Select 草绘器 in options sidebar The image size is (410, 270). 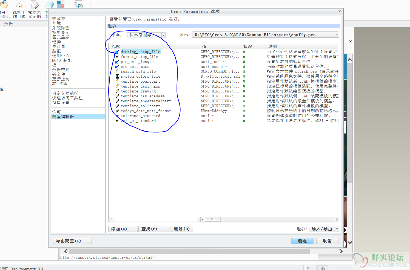point(59,47)
